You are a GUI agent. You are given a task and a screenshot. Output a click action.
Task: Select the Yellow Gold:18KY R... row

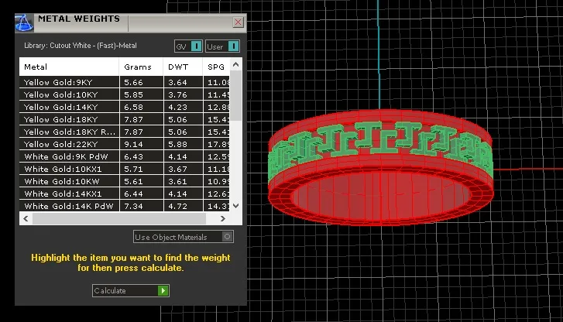[124, 132]
